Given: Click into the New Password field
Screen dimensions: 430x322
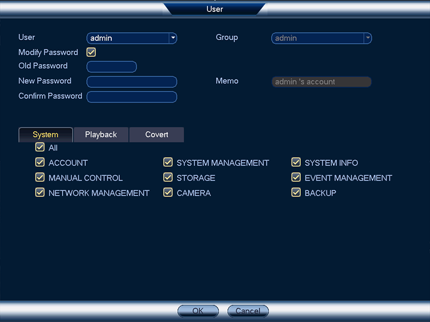Looking at the screenshot, I should [132, 82].
